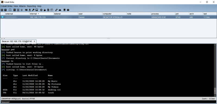This screenshot has width=217, height=104.
Task: Generate MS Office macro document icon
Action: [x=48, y=10]
